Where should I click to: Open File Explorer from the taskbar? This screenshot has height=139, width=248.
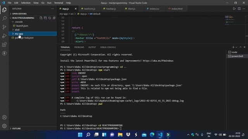(x=120, y=135)
